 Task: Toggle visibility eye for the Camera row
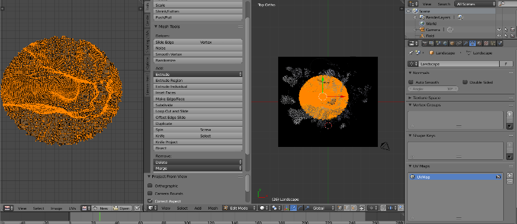(x=499, y=30)
